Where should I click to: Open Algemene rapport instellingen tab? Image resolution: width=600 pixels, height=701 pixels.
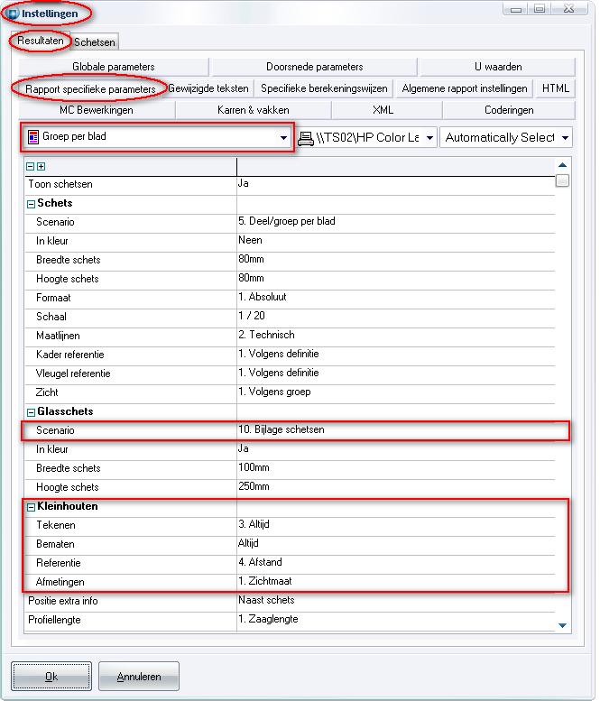click(465, 88)
